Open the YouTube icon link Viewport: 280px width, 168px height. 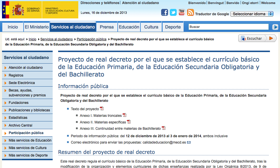click(182, 12)
